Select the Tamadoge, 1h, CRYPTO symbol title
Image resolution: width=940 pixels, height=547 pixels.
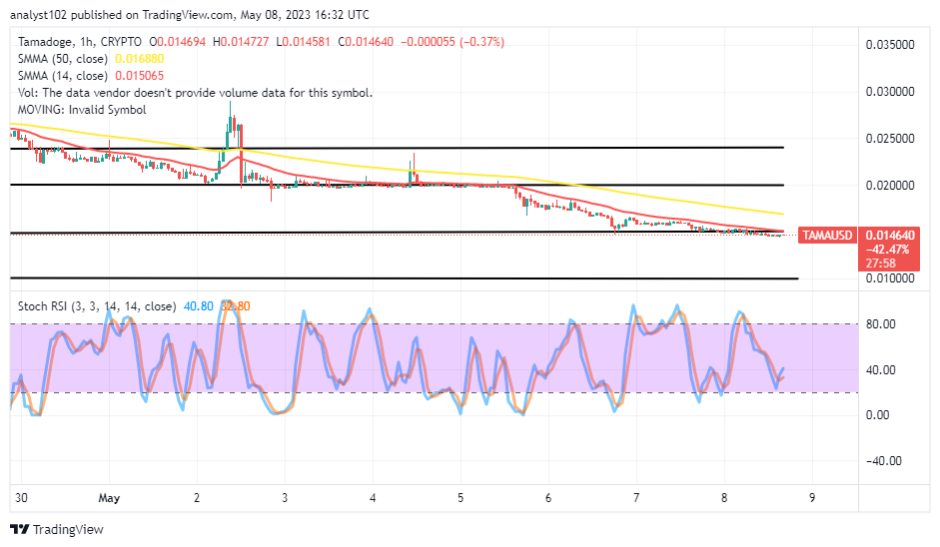tap(80, 42)
